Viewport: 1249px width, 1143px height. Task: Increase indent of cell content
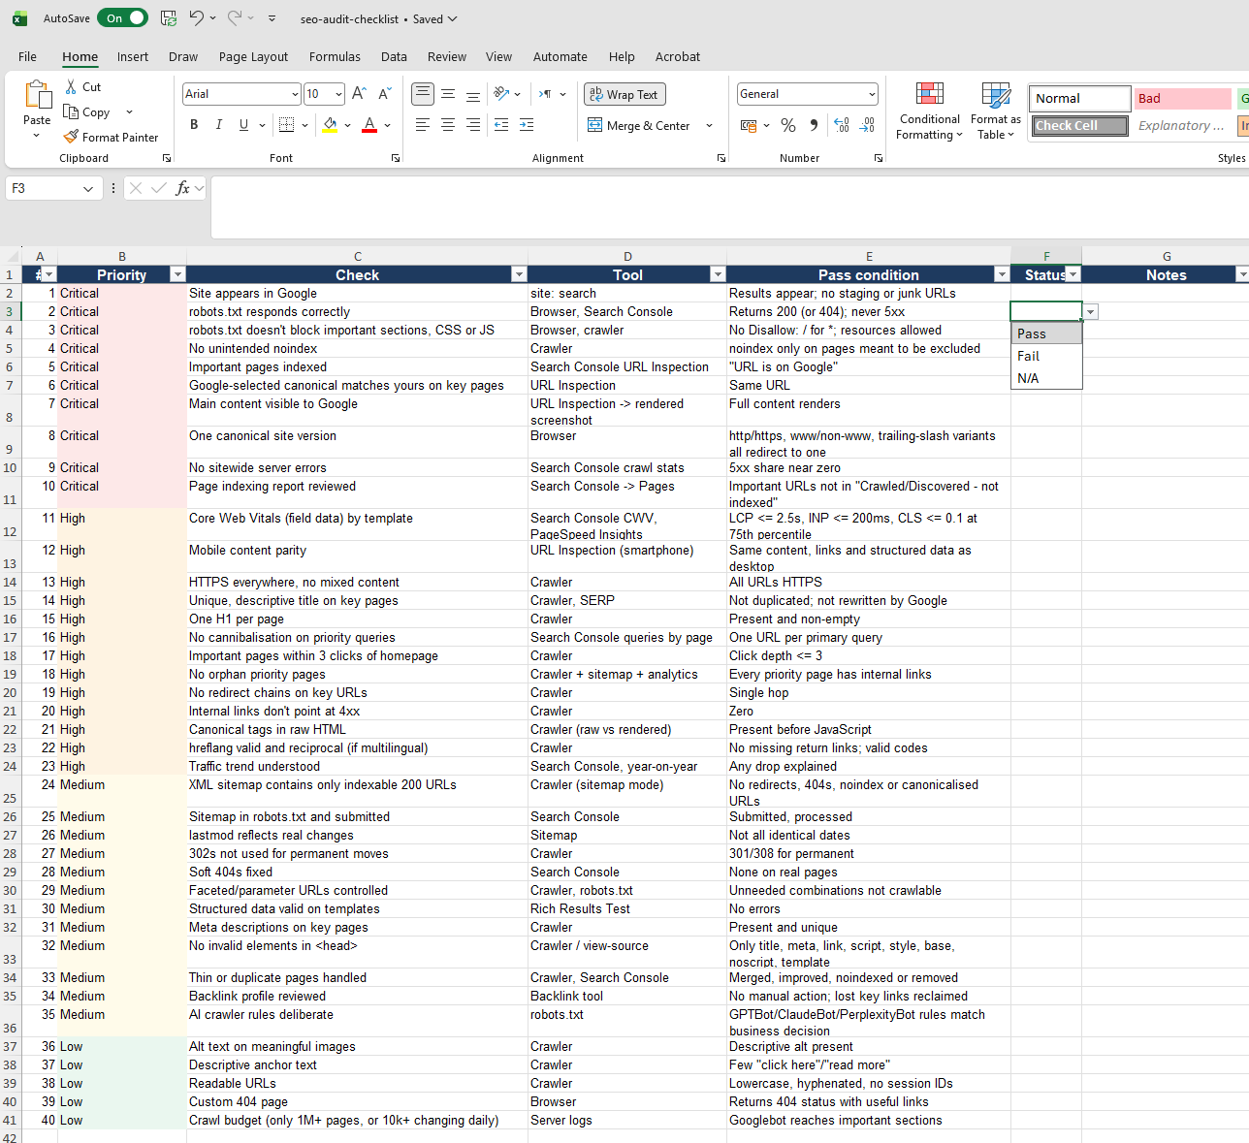pos(527,125)
